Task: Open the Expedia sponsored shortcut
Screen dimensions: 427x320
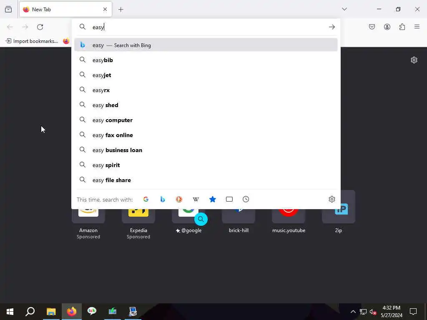Action: [138, 223]
